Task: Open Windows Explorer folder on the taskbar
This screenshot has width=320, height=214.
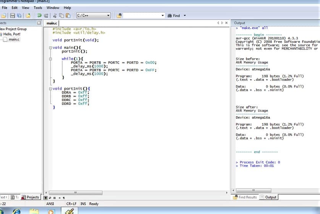Action: pos(34,211)
